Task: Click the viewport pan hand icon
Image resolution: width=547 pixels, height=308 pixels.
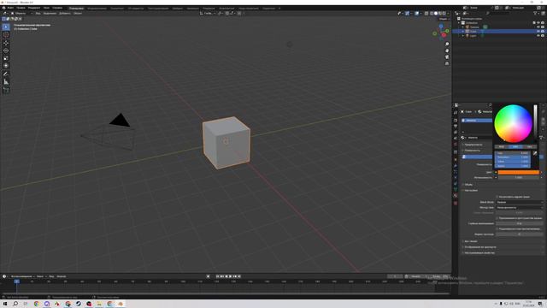Action: pos(447,50)
